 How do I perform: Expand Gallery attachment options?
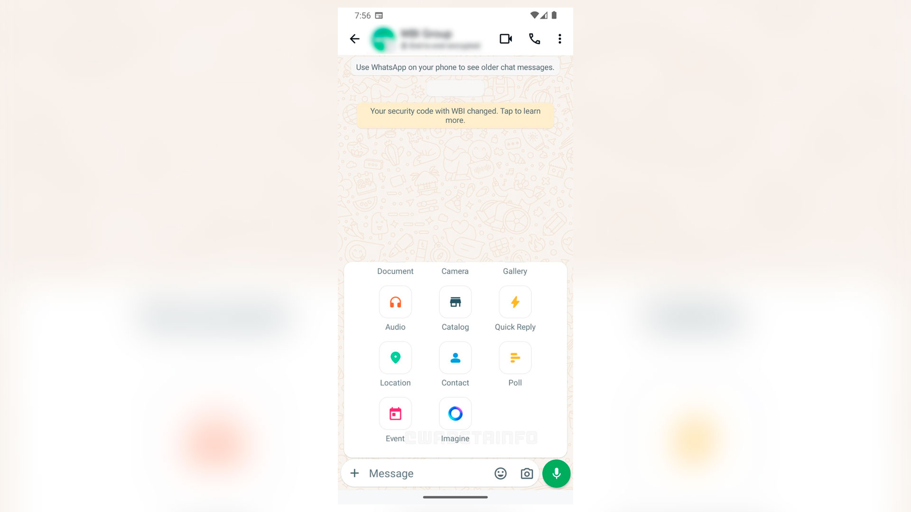(514, 271)
